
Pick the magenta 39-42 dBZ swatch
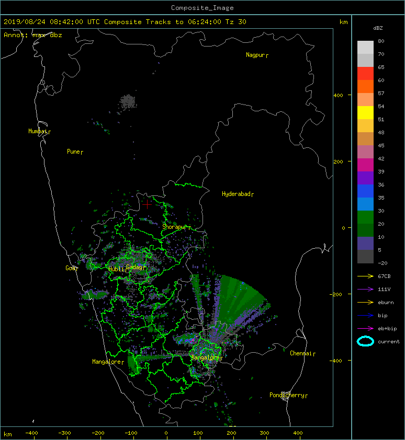click(365, 165)
